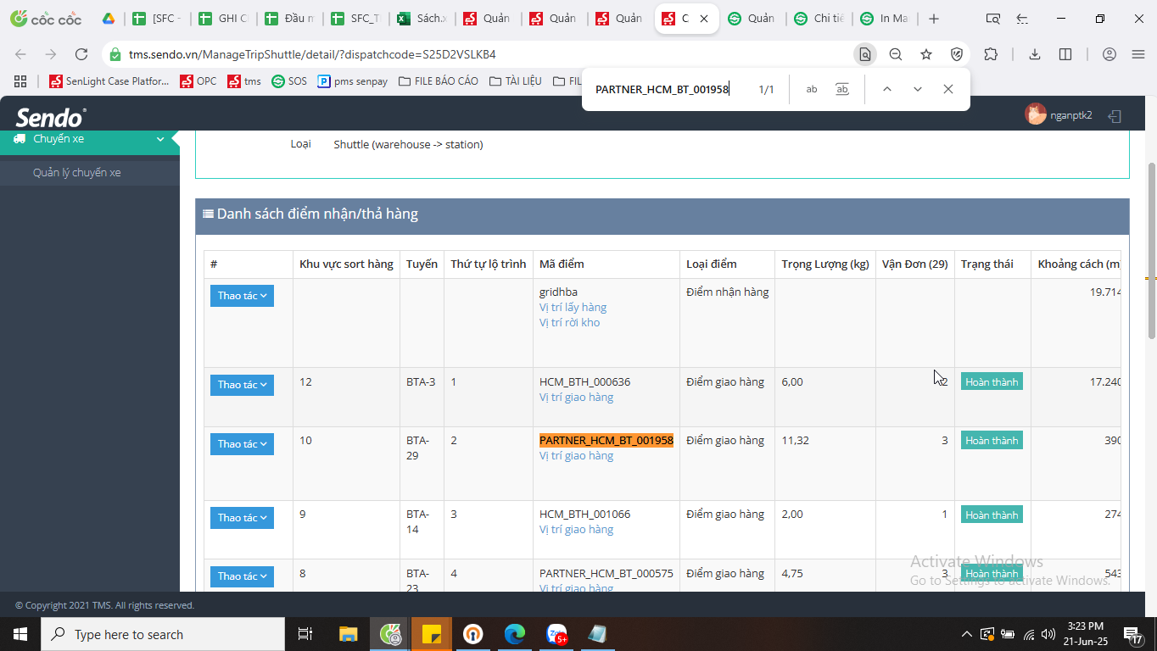Open Thao tác dropdown for HCM_BTH_000636 row
This screenshot has height=651, width=1157.
242,385
